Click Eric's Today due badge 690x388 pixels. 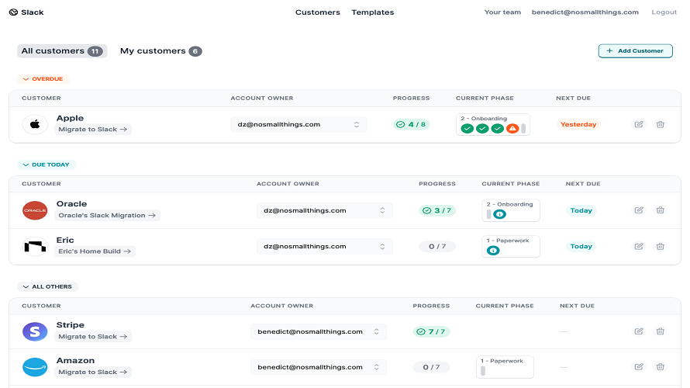coord(581,247)
